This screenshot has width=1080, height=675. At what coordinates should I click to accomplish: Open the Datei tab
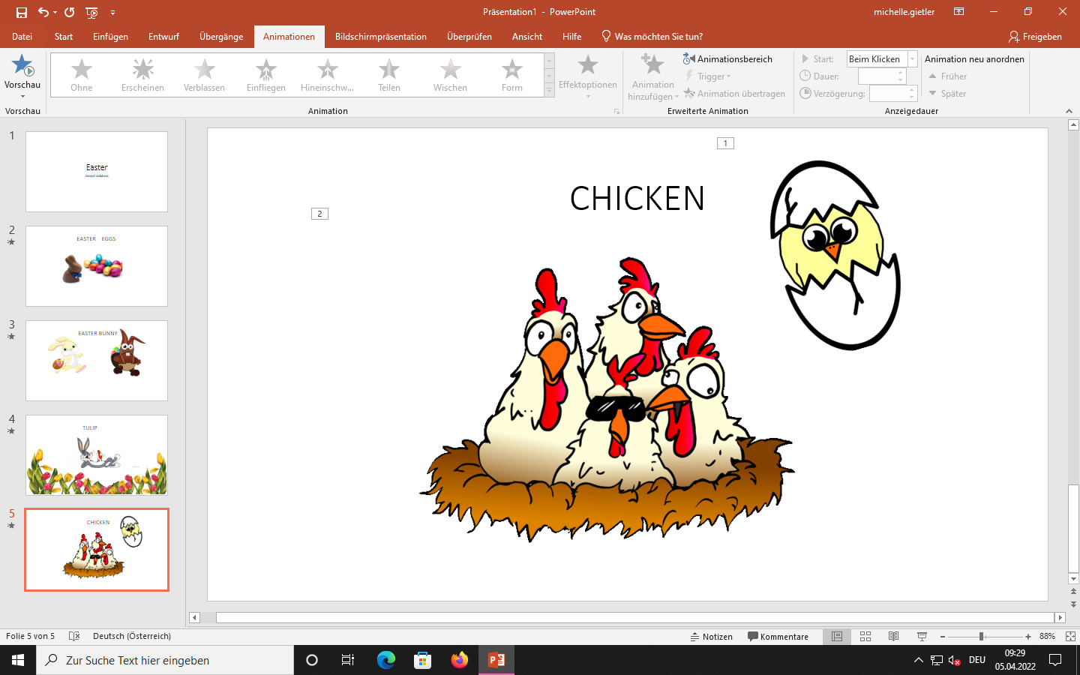pyautogui.click(x=22, y=36)
